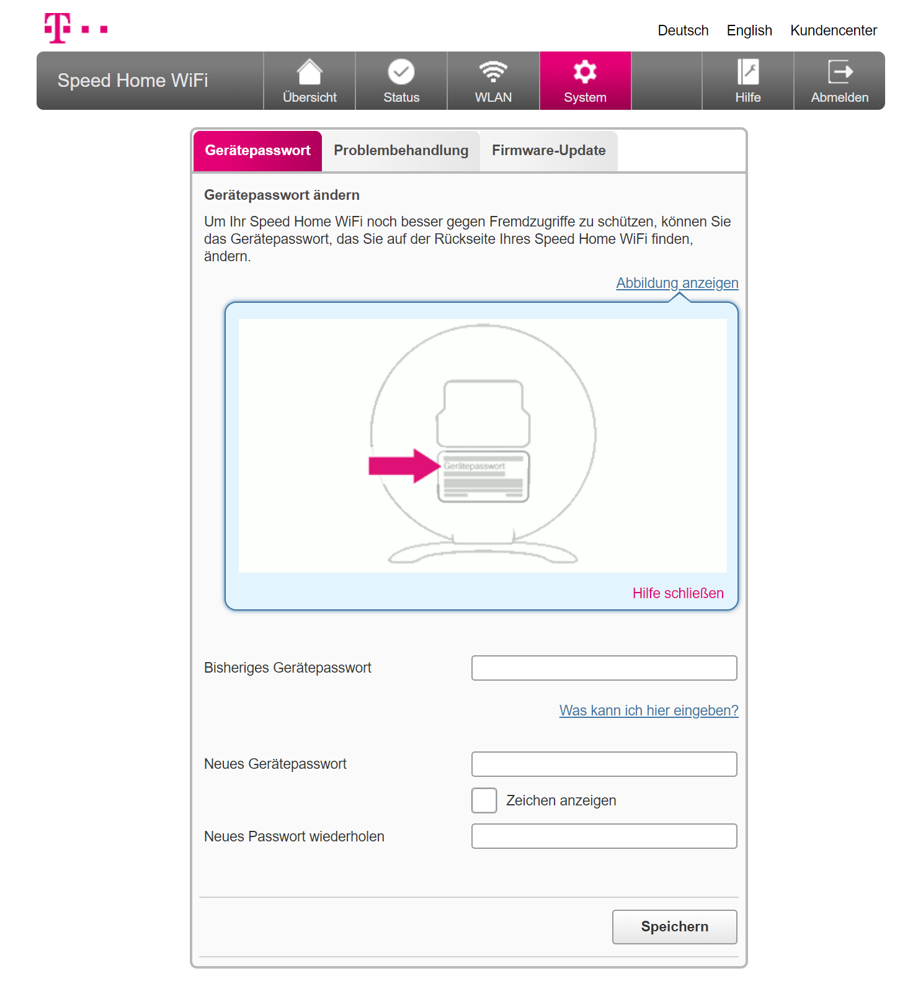This screenshot has width=918, height=999.
Task: Open the Hilfe manual icon
Action: (748, 72)
